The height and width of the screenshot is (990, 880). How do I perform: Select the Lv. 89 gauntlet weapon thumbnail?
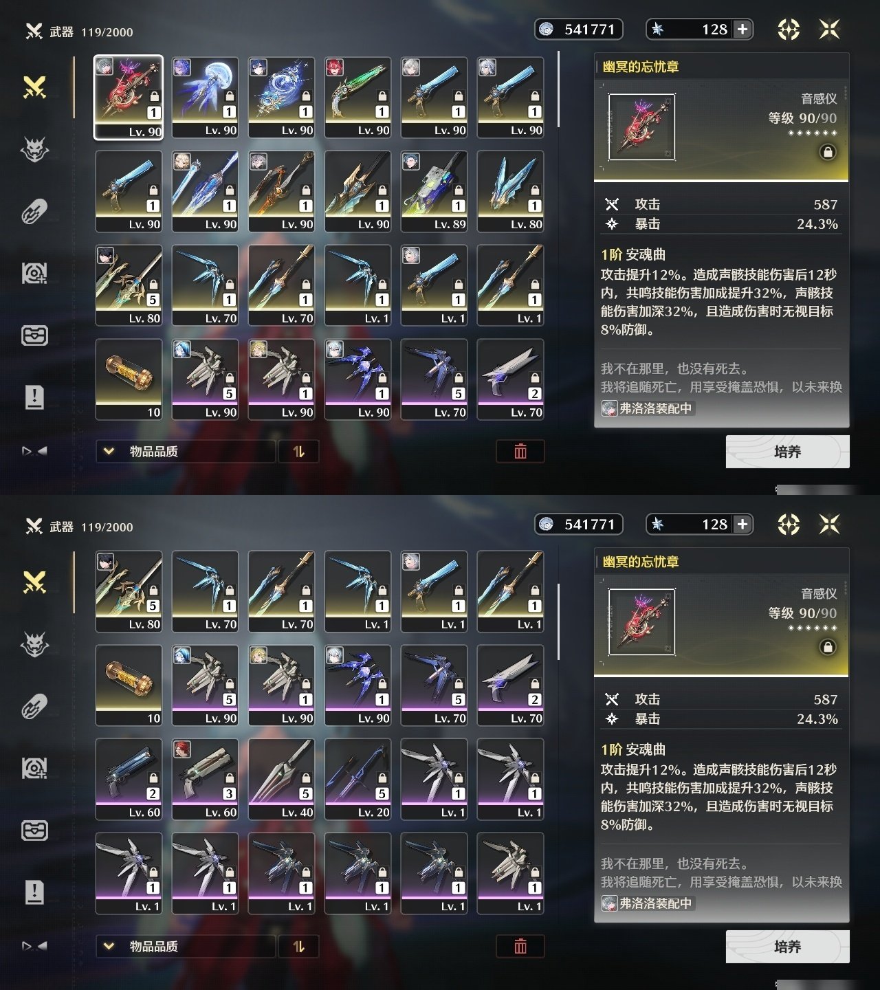[x=434, y=192]
